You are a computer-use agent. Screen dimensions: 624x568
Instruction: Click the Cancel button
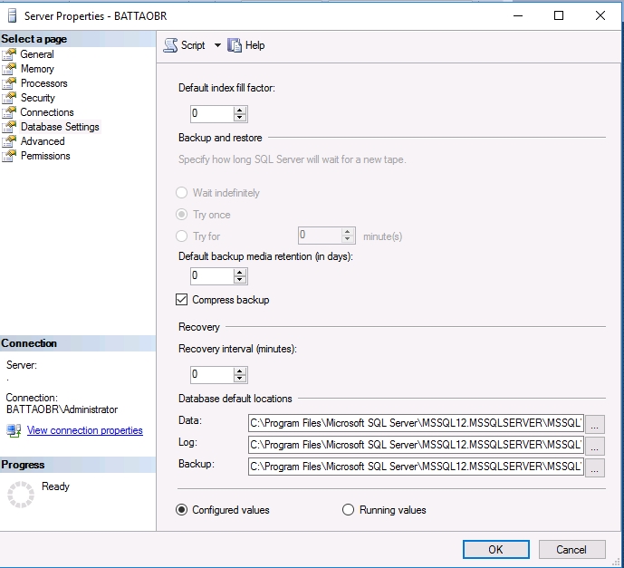pos(571,550)
